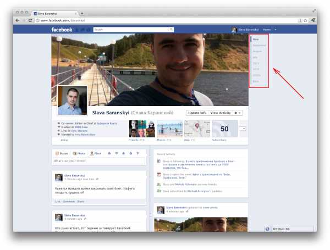The height and width of the screenshot is (250, 330).
Task: Open the cover photo image in the update post
Action: click(201, 225)
